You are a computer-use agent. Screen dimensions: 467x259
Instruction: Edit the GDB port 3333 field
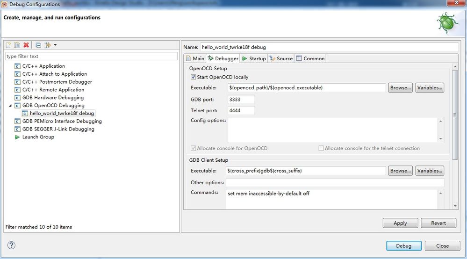[x=241, y=100]
